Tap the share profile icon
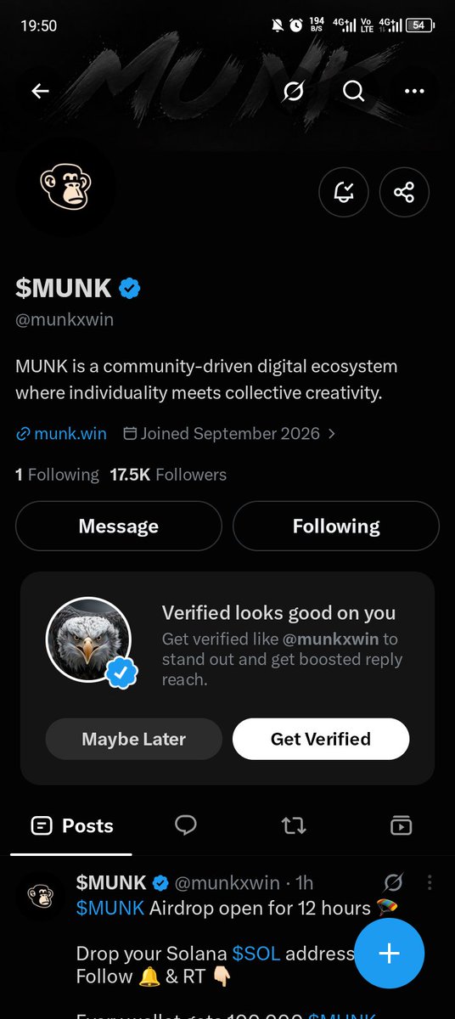The image size is (455, 1019). [404, 192]
